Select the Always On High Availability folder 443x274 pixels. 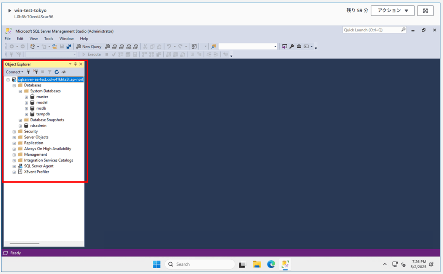point(48,149)
